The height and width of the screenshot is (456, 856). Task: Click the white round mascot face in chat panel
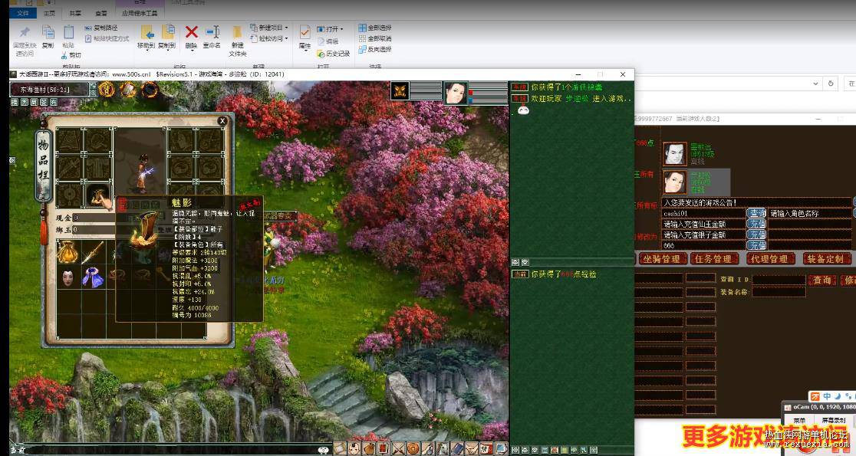click(523, 110)
